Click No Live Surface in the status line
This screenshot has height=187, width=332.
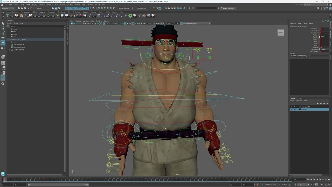pyautogui.click(x=124, y=8)
